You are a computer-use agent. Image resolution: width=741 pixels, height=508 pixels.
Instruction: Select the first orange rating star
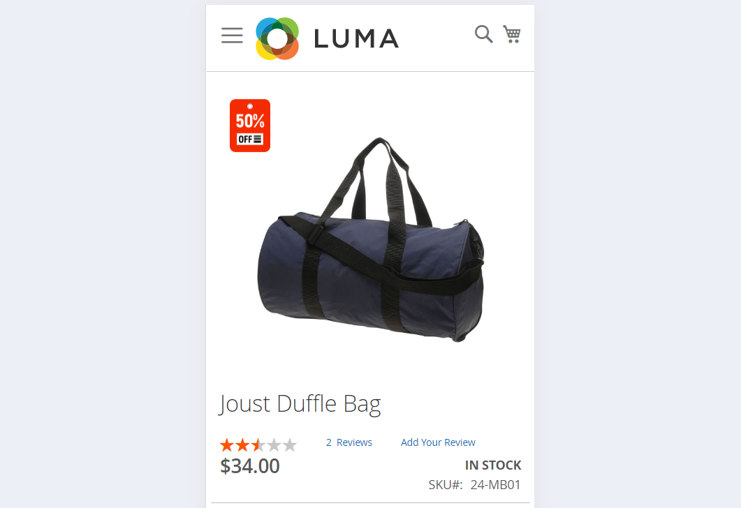point(227,445)
